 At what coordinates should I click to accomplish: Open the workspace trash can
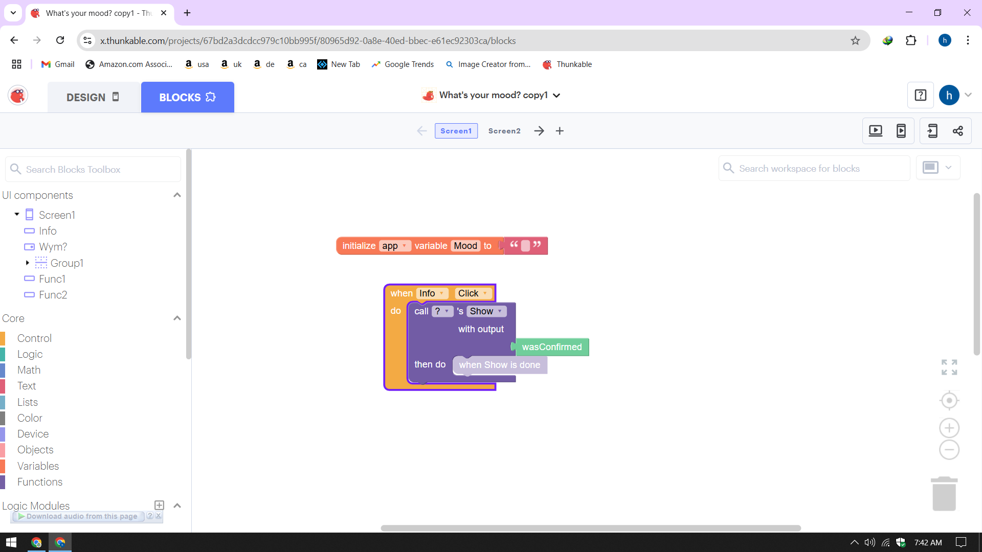(x=944, y=493)
